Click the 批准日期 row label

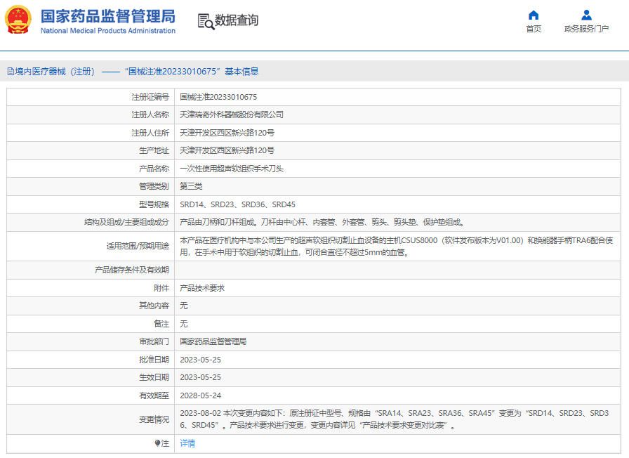click(x=154, y=360)
